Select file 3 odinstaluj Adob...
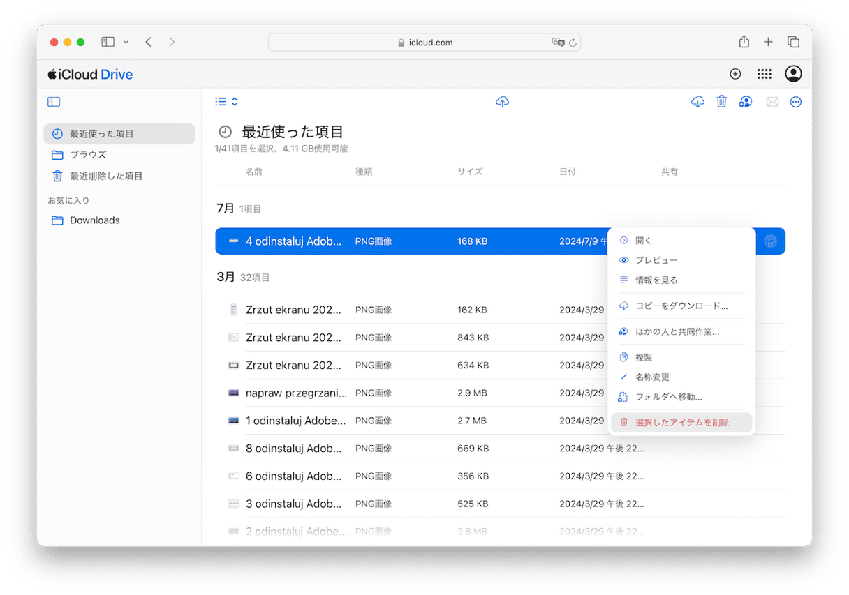 (294, 504)
